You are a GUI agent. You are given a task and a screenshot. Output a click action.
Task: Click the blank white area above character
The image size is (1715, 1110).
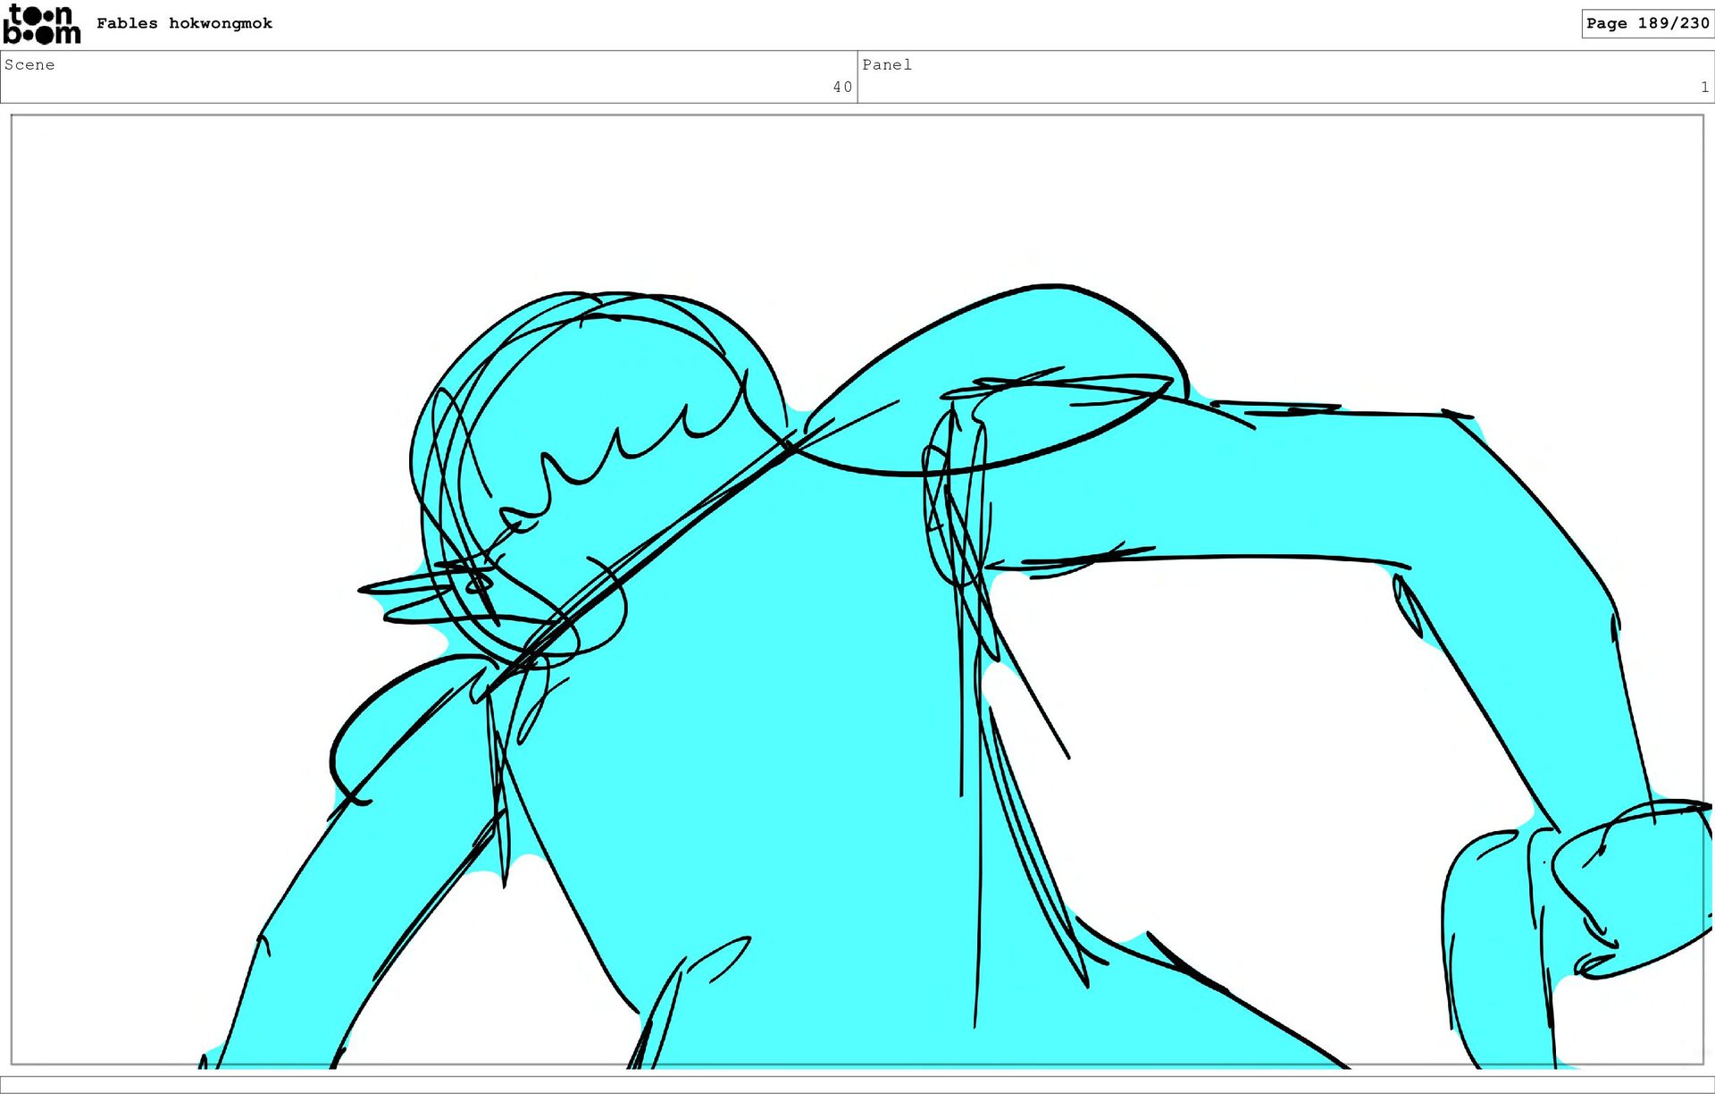(857, 197)
